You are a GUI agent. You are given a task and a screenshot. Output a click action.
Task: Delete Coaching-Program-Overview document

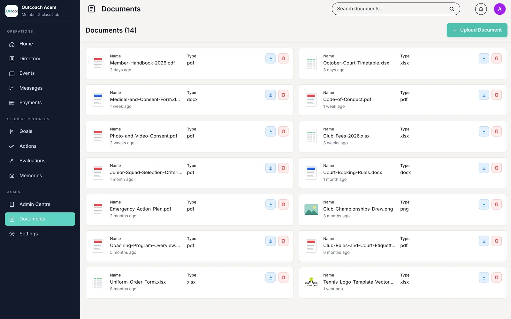283,241
